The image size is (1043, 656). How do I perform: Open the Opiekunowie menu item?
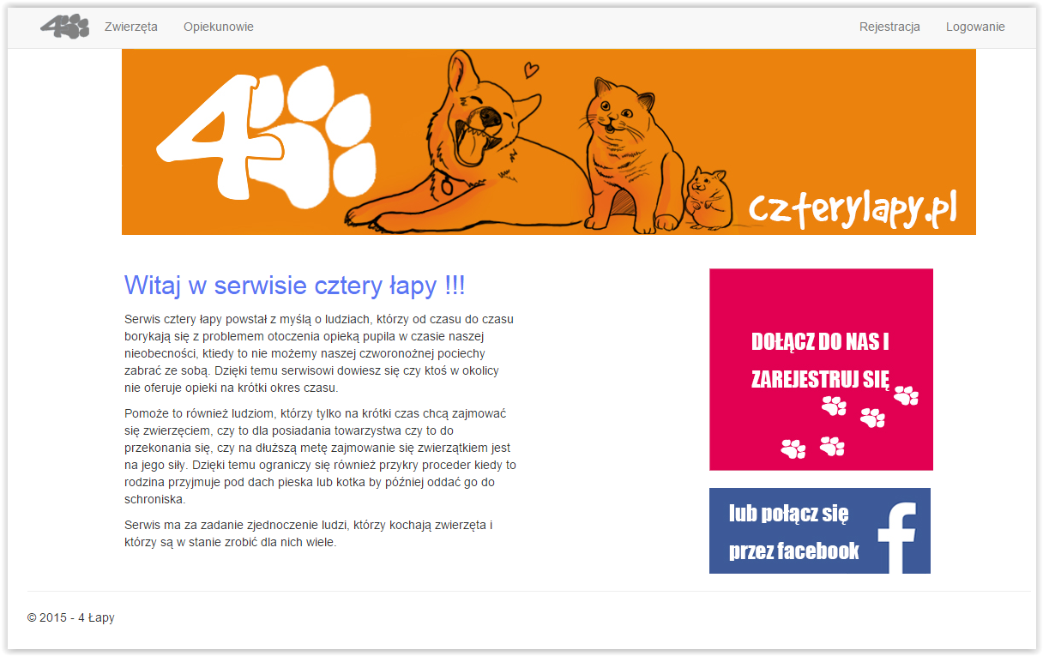pyautogui.click(x=219, y=27)
